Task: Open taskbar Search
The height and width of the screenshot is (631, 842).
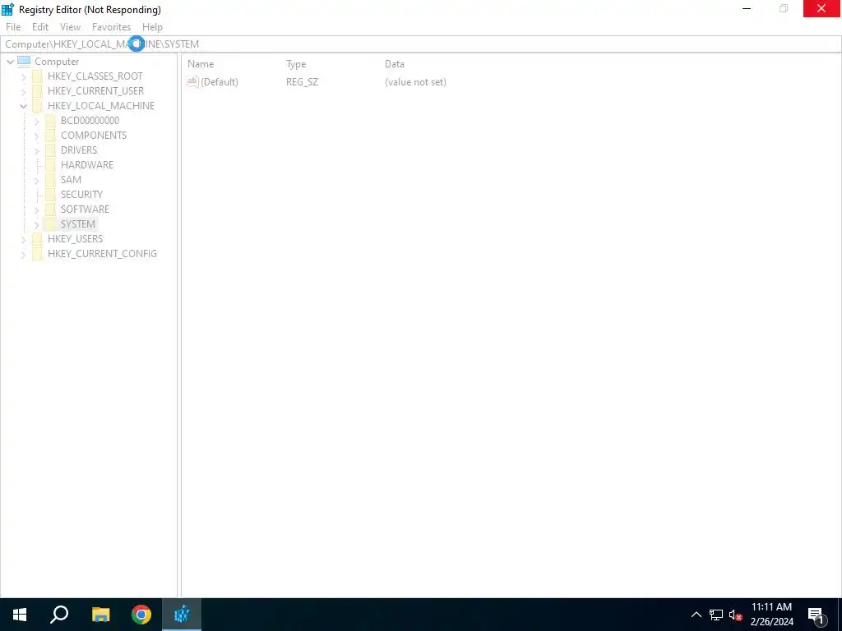Action: (x=59, y=615)
